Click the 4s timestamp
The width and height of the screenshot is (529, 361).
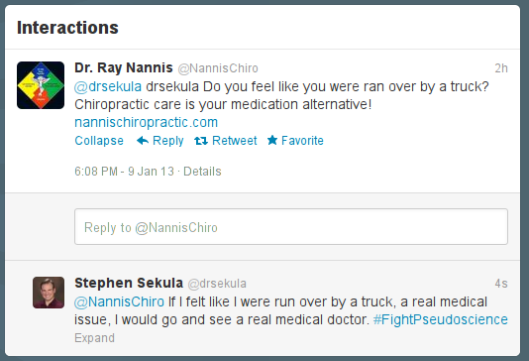click(501, 284)
